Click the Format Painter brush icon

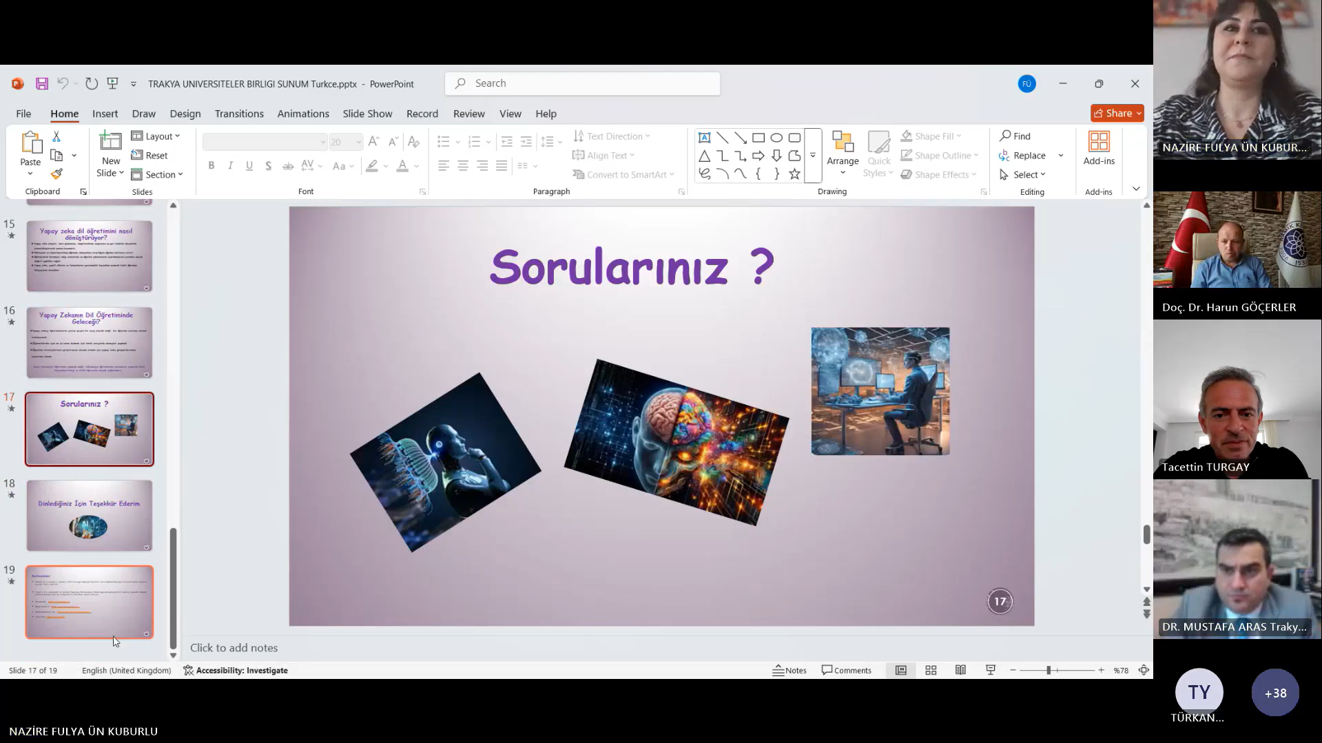[56, 174]
